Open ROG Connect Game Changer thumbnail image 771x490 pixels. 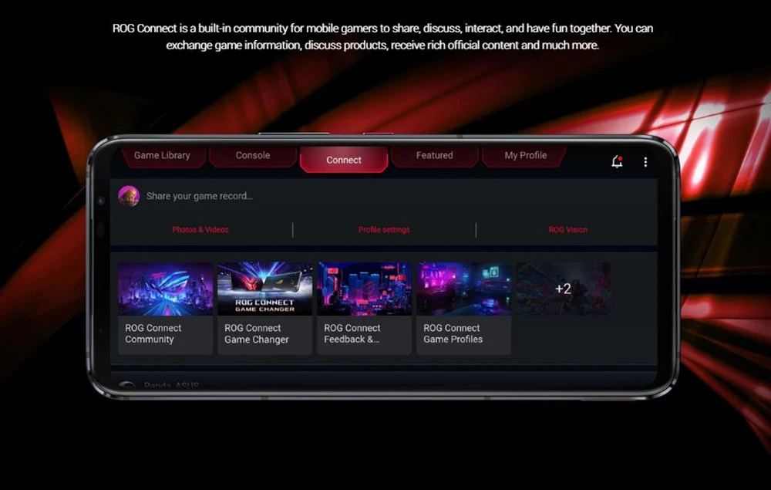(264, 289)
